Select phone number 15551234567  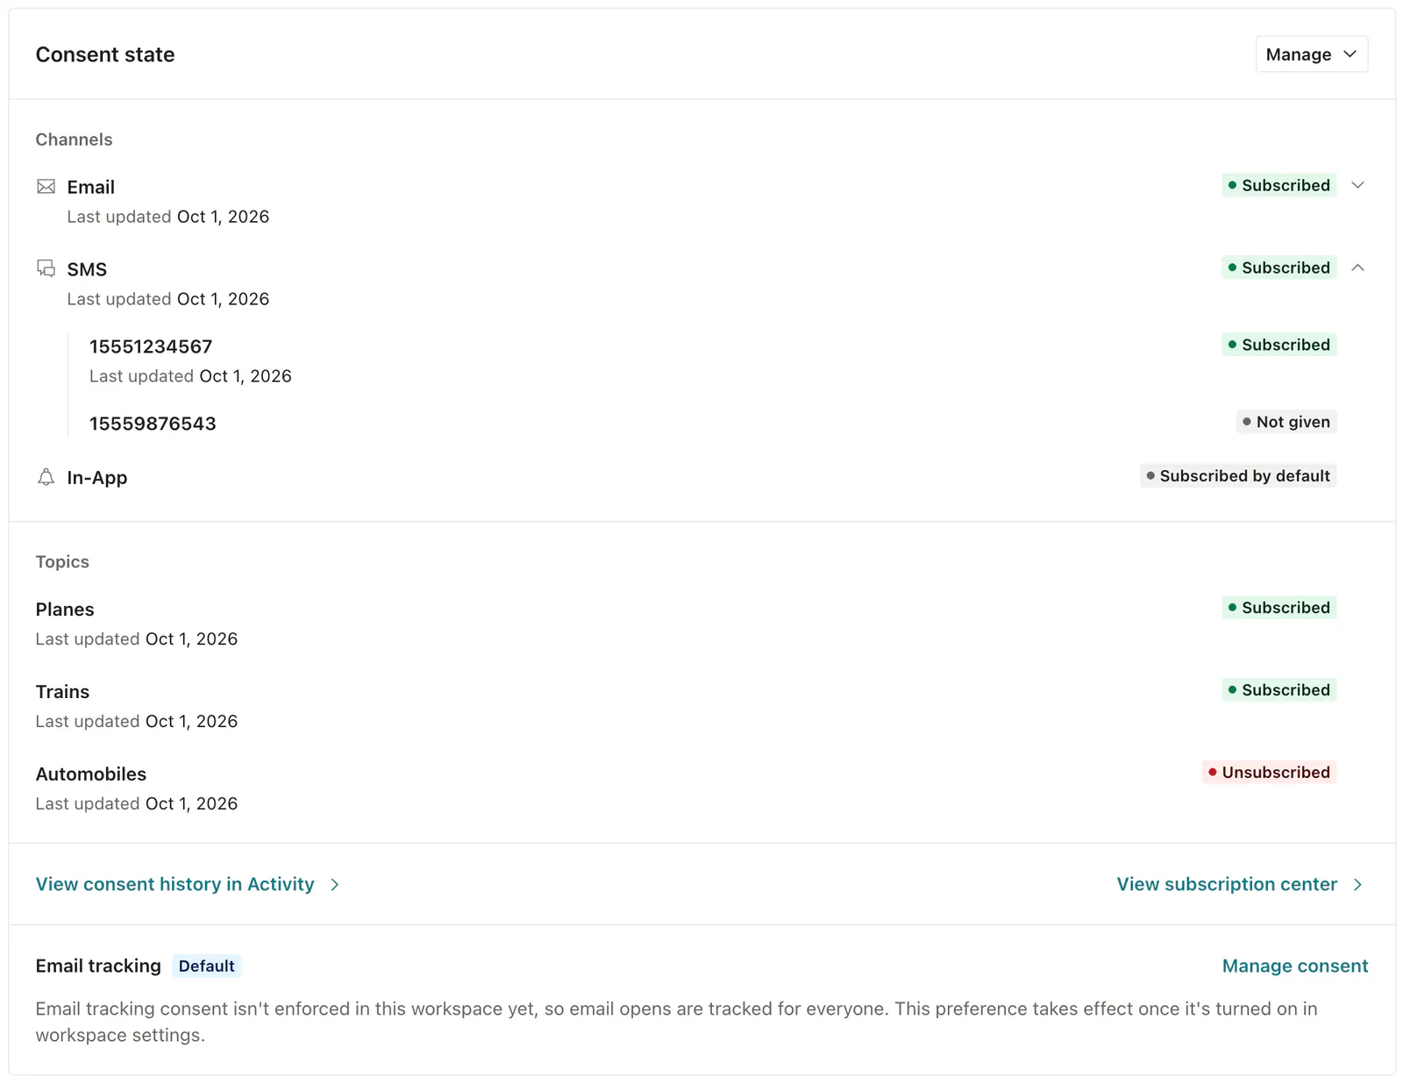[x=151, y=346]
